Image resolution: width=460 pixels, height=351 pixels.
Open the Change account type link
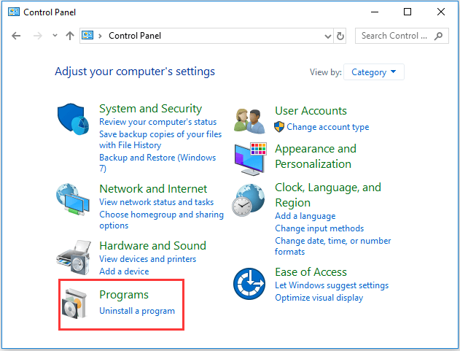click(x=327, y=127)
